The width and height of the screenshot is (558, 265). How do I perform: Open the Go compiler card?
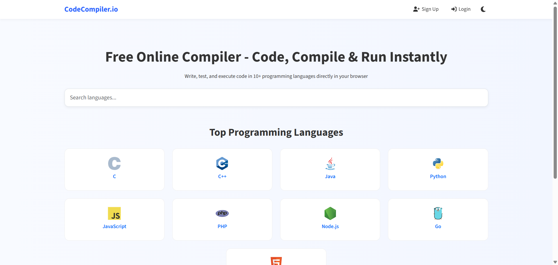tap(438, 219)
